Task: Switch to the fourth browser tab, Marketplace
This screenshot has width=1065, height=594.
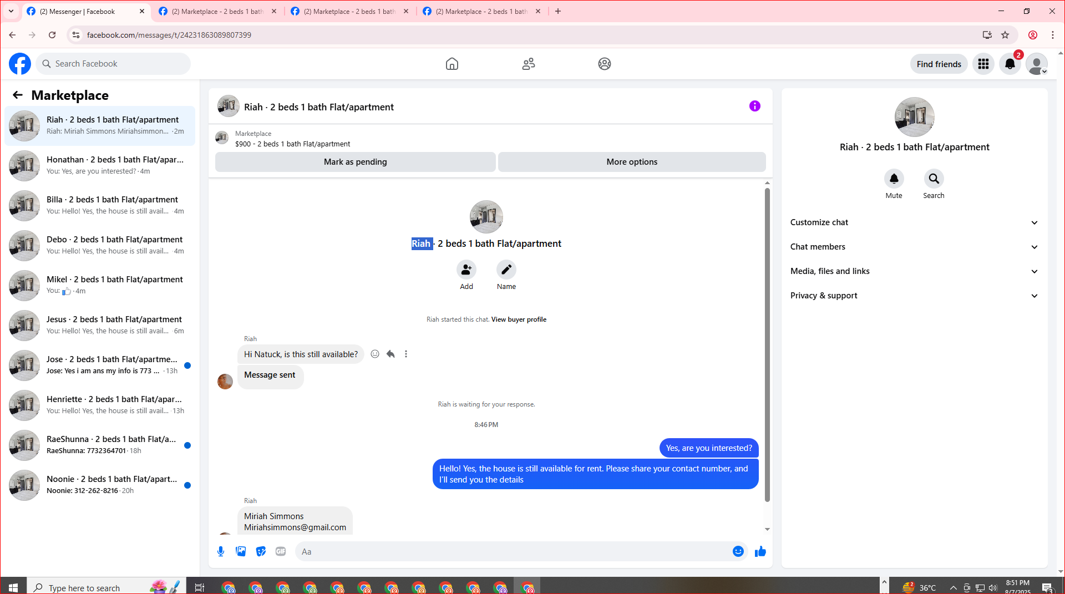Action: (x=481, y=11)
